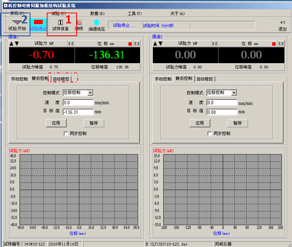Click channel 1 up triangle arrow

11,44
